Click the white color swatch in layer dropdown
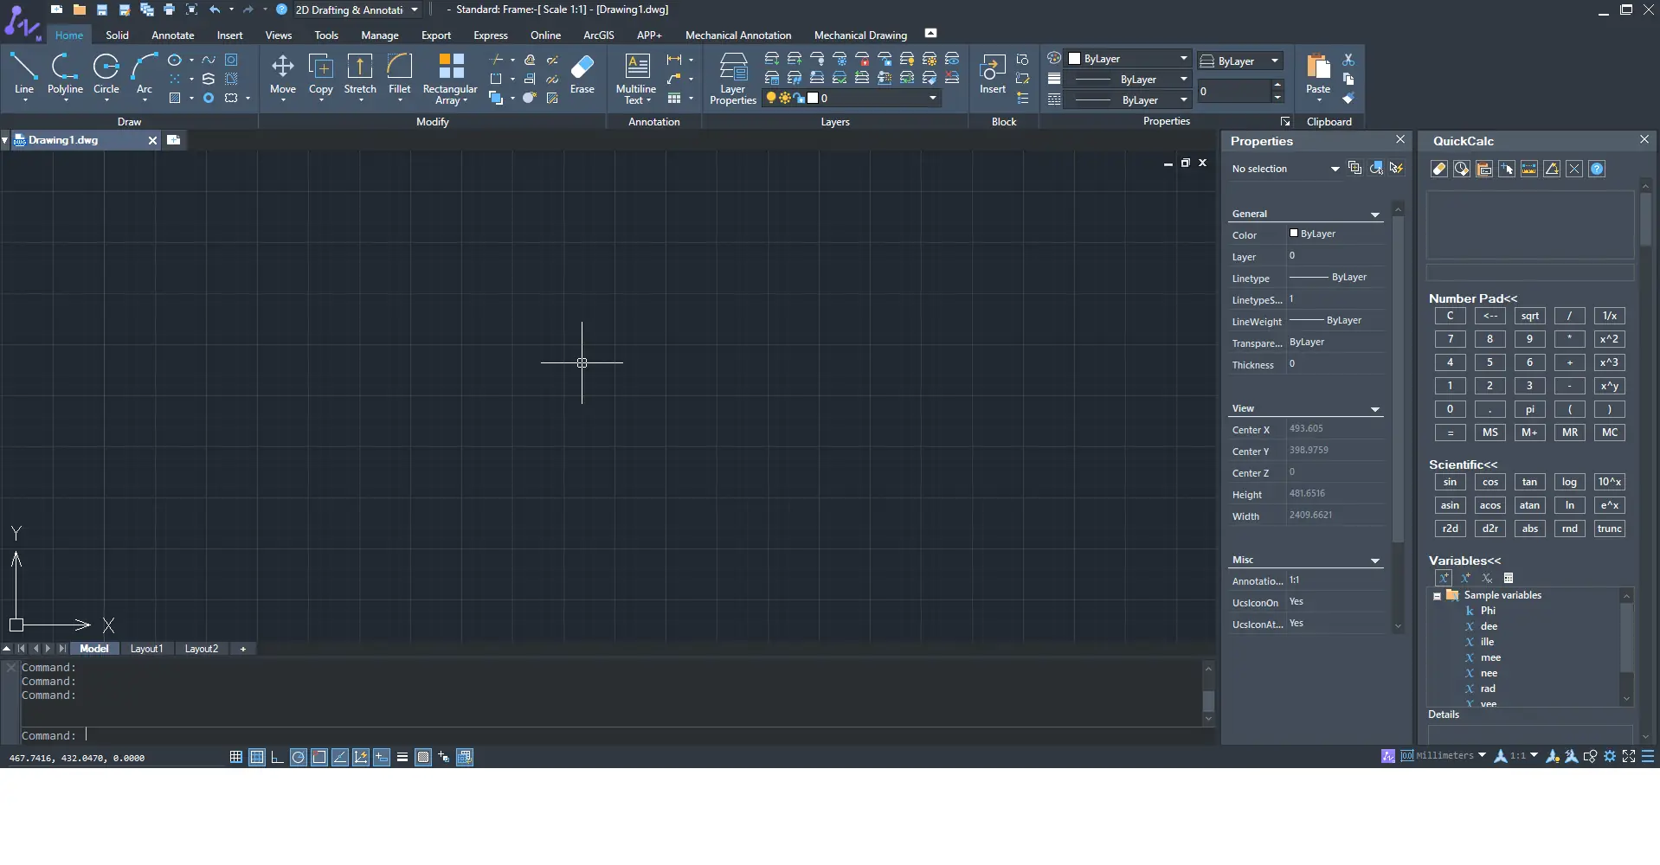The height and width of the screenshot is (865, 1660). tap(813, 98)
